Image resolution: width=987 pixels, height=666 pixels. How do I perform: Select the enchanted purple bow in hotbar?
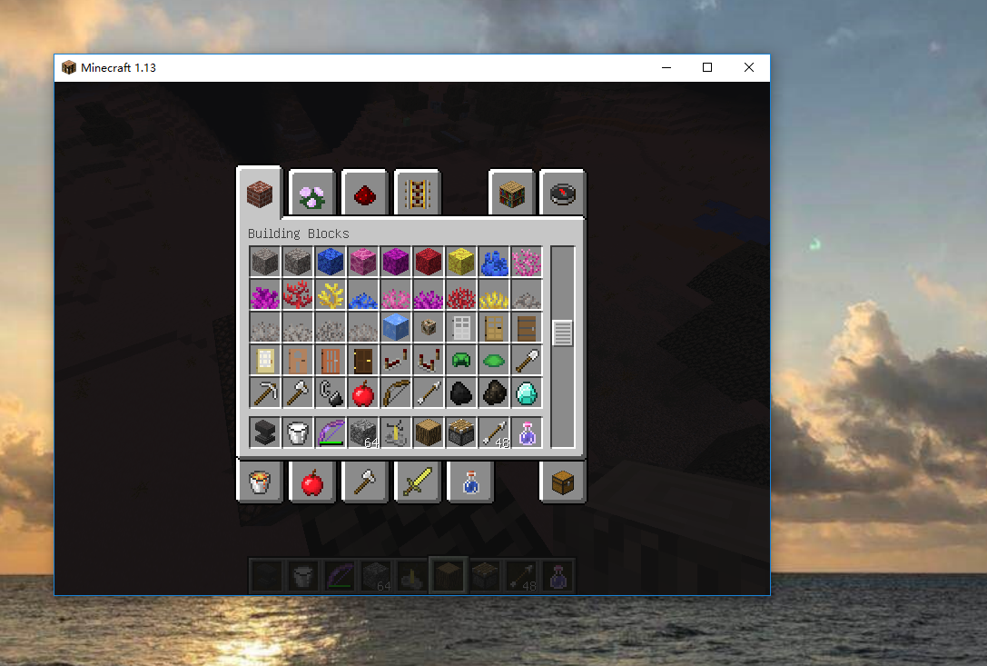[331, 432]
